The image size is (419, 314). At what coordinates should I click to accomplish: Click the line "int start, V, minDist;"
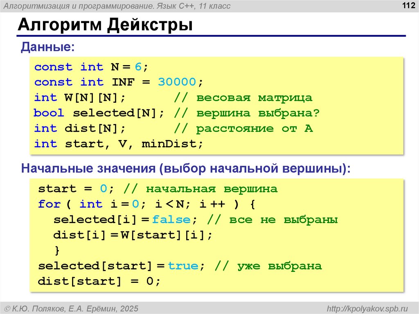pyautogui.click(x=119, y=144)
